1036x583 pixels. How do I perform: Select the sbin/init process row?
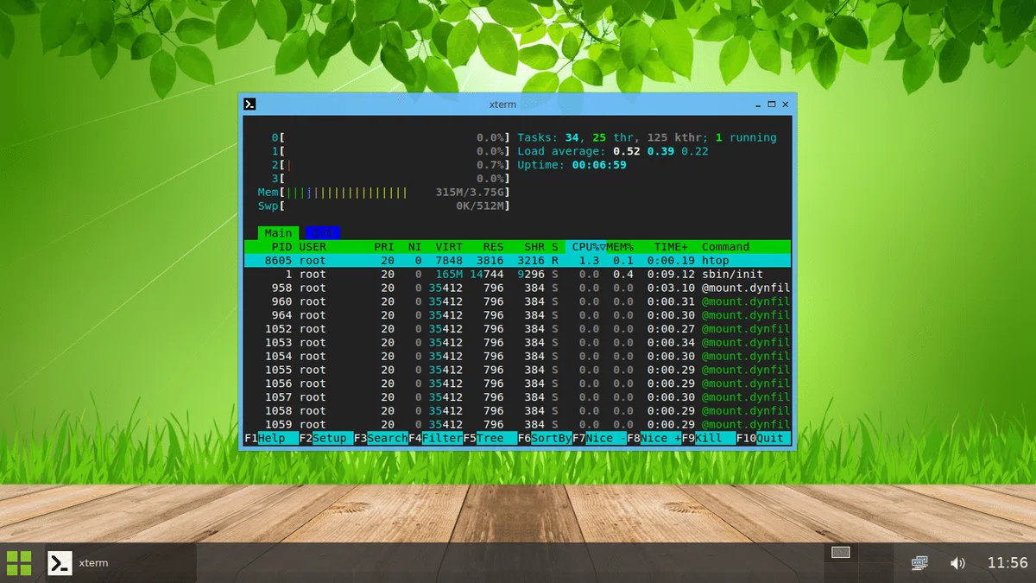coord(517,274)
